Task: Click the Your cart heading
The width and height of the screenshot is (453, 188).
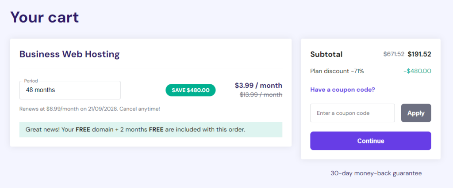Action: 45,17
